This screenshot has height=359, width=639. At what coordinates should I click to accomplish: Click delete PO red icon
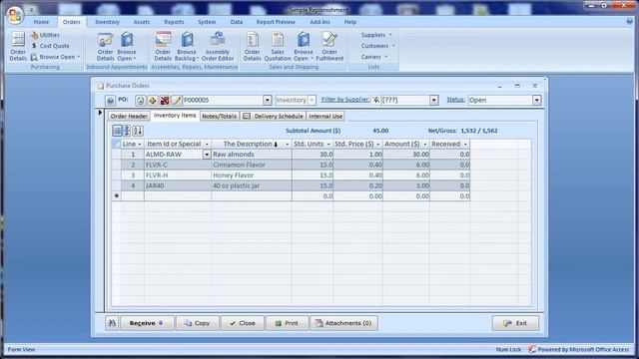[x=164, y=100]
